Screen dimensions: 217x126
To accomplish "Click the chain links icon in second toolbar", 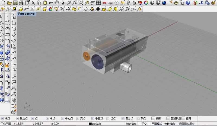I will [134, 9].
